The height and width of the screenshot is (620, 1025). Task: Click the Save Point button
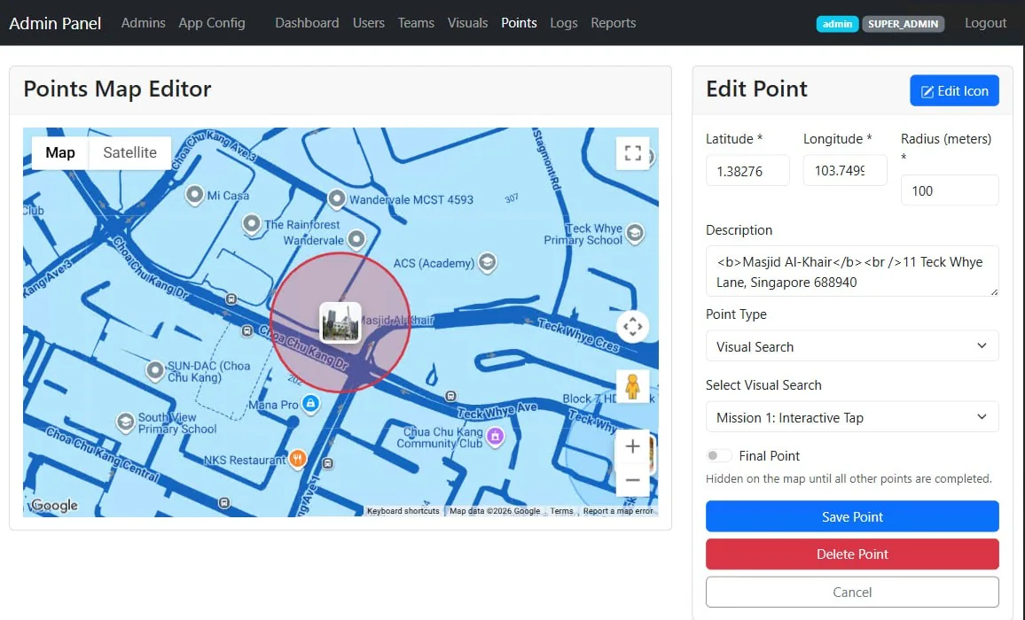pyautogui.click(x=852, y=516)
